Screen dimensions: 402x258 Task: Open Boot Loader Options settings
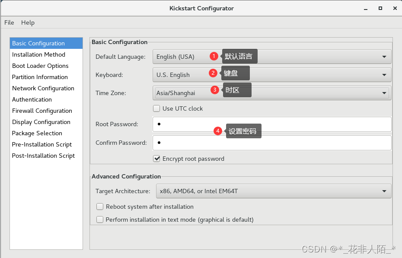(40, 66)
